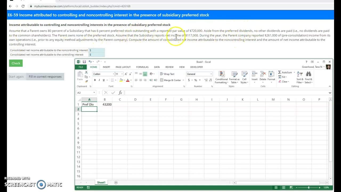This screenshot has width=341, height=192.
Task: Click the browser reload icon
Action: click(x=23, y=6)
